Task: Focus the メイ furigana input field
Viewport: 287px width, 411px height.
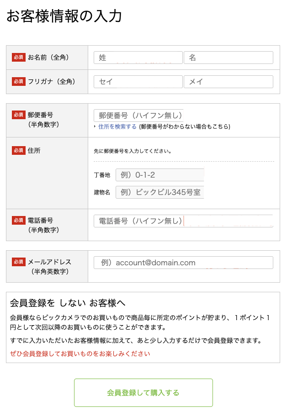Action: tap(228, 82)
